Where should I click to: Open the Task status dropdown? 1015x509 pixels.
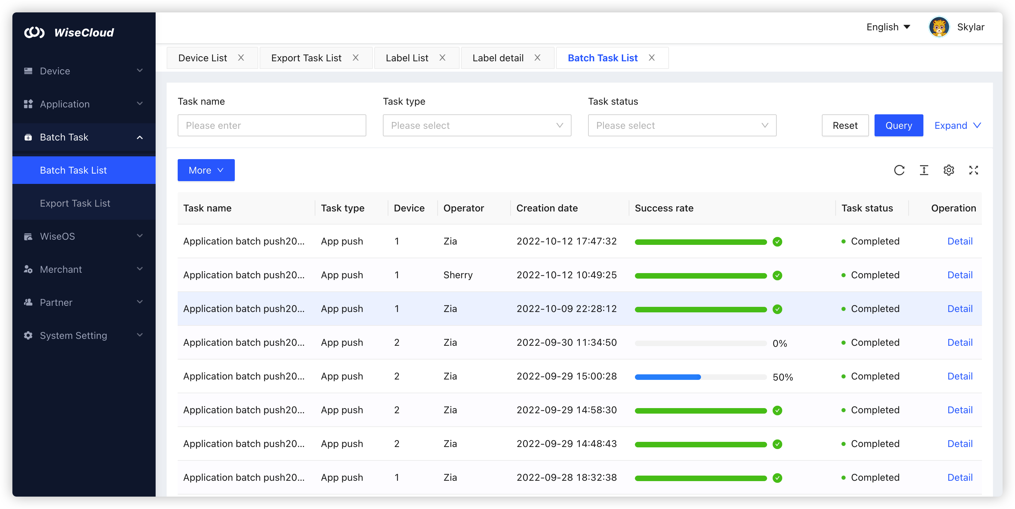pyautogui.click(x=682, y=125)
